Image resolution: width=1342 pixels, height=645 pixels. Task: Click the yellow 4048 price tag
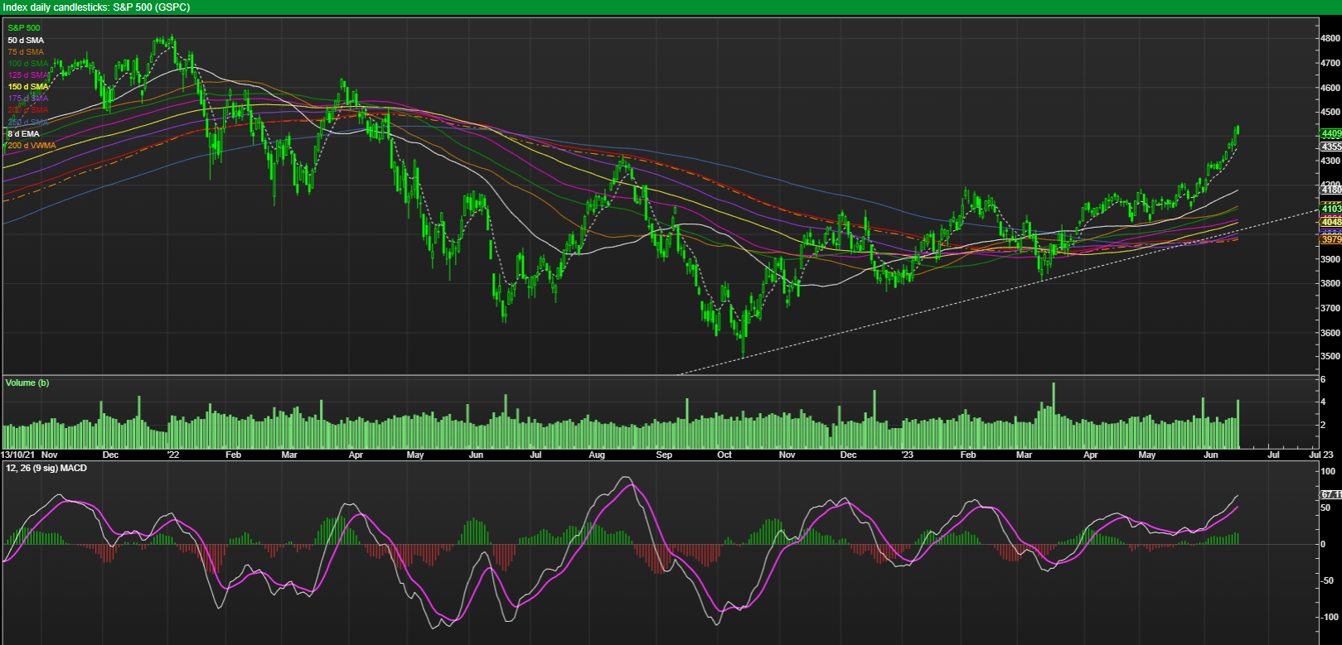click(1331, 222)
